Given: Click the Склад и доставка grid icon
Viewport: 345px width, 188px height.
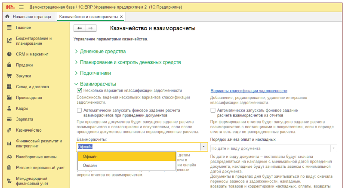Looking at the screenshot, I should (x=9, y=86).
